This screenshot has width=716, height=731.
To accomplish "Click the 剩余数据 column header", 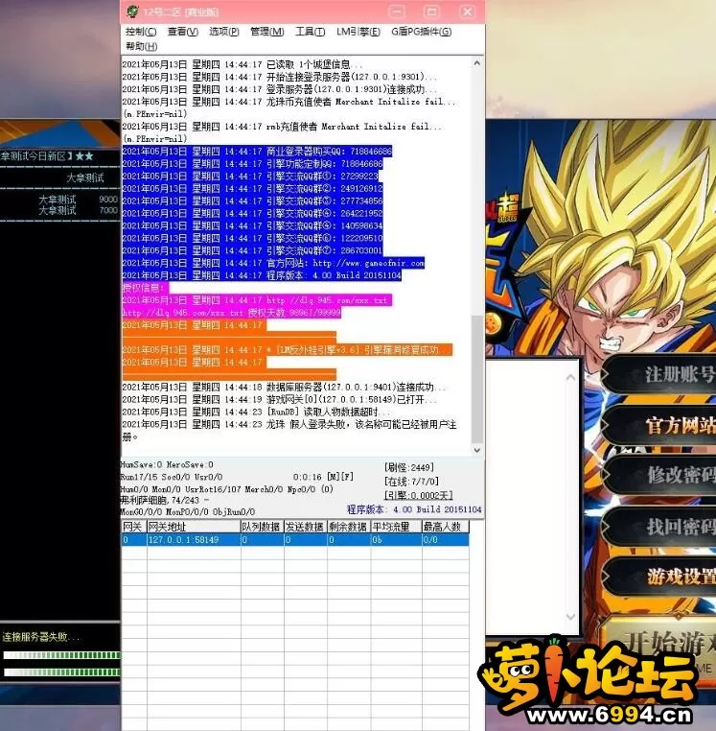I will point(349,527).
